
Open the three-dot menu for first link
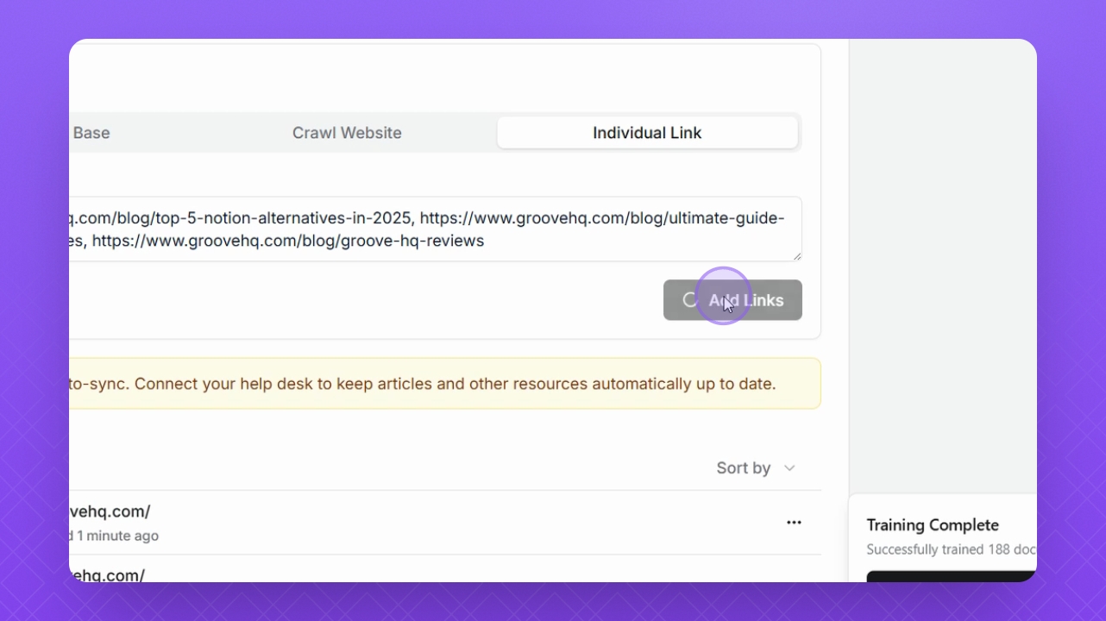(x=794, y=523)
